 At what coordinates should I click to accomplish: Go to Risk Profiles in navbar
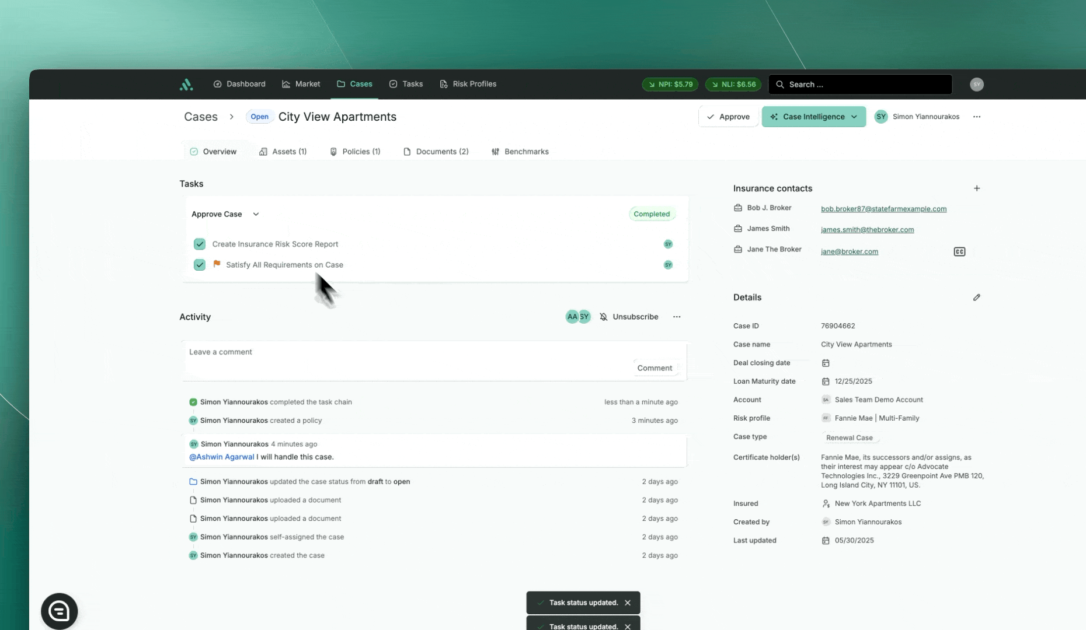tap(468, 84)
